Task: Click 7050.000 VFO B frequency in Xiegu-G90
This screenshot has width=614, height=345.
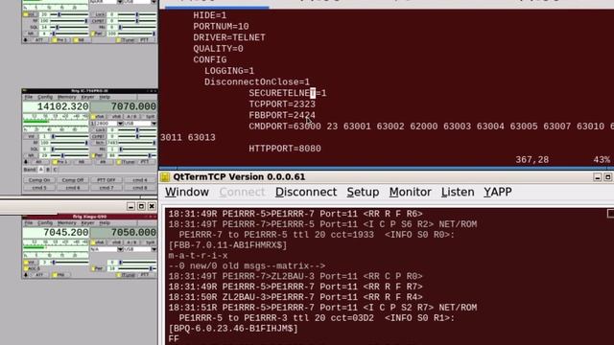Action: pos(124,232)
